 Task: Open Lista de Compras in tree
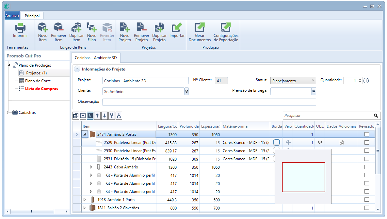(x=41, y=89)
